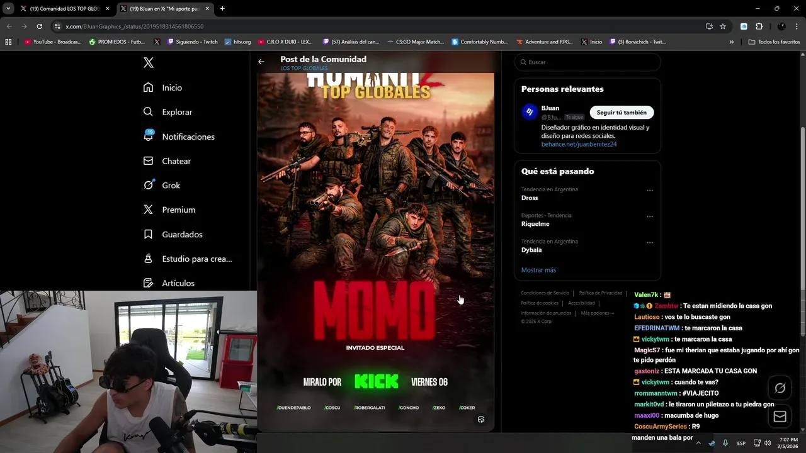Open Política de Privacidad footer link

click(x=601, y=293)
